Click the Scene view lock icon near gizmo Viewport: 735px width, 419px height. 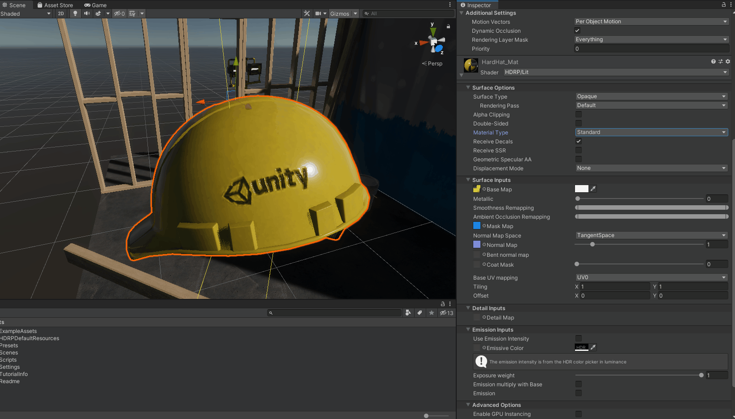(x=448, y=26)
